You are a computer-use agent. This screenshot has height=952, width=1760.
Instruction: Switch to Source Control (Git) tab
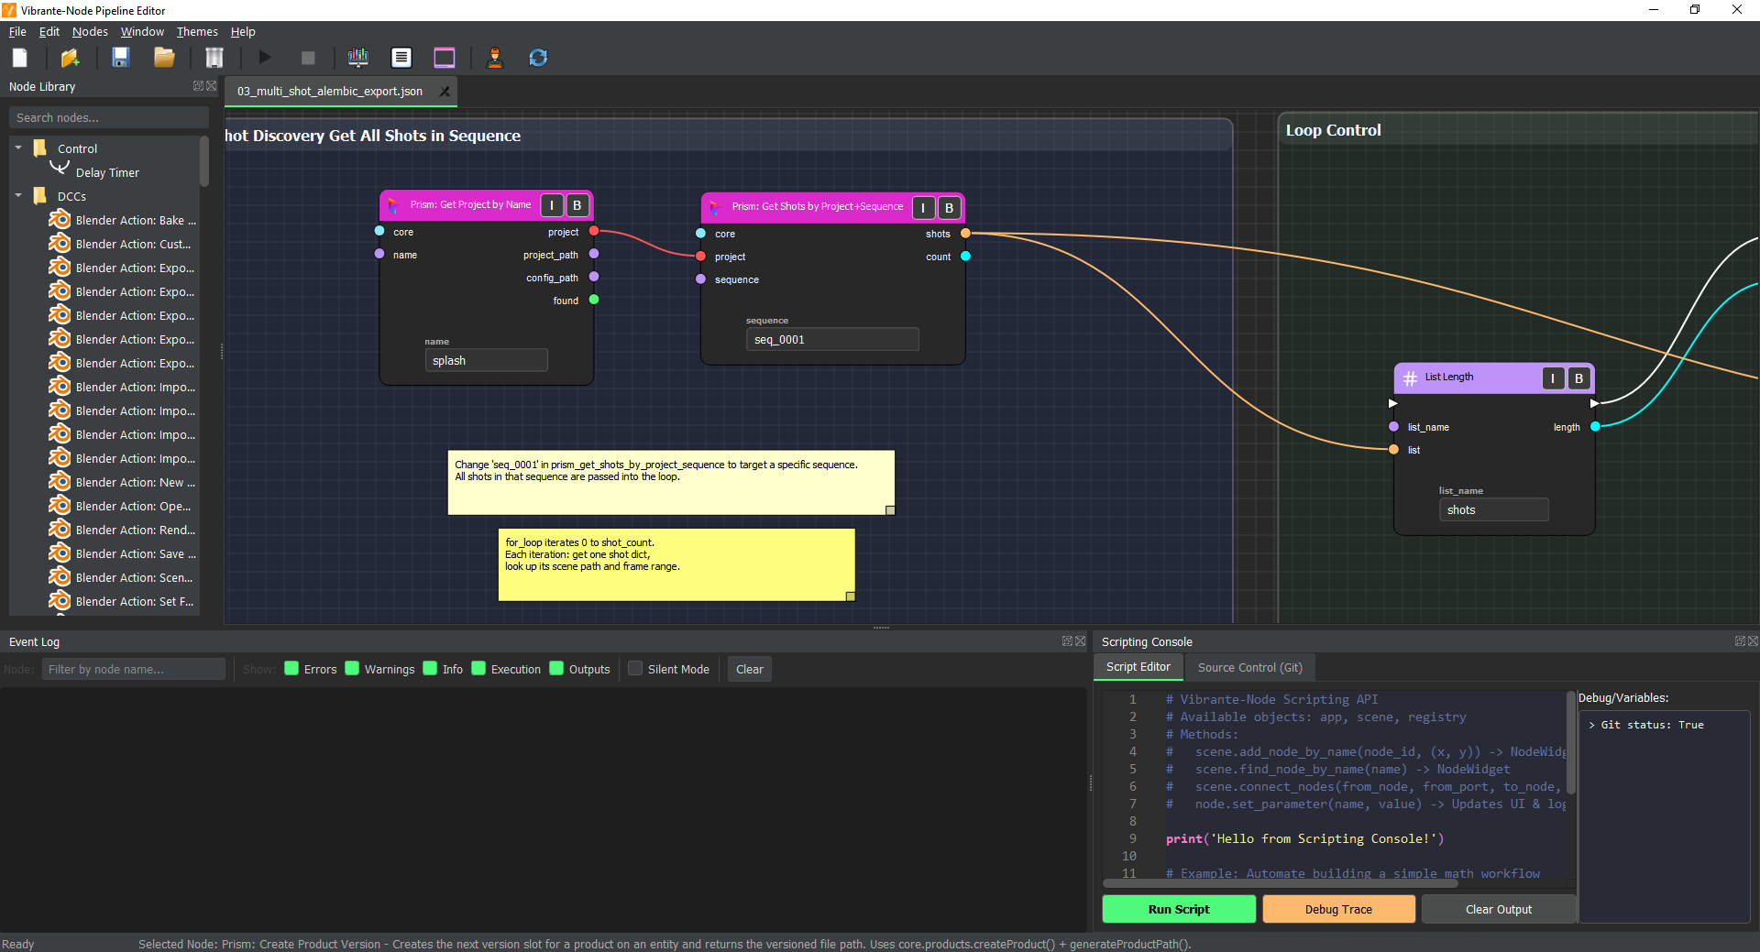point(1249,667)
